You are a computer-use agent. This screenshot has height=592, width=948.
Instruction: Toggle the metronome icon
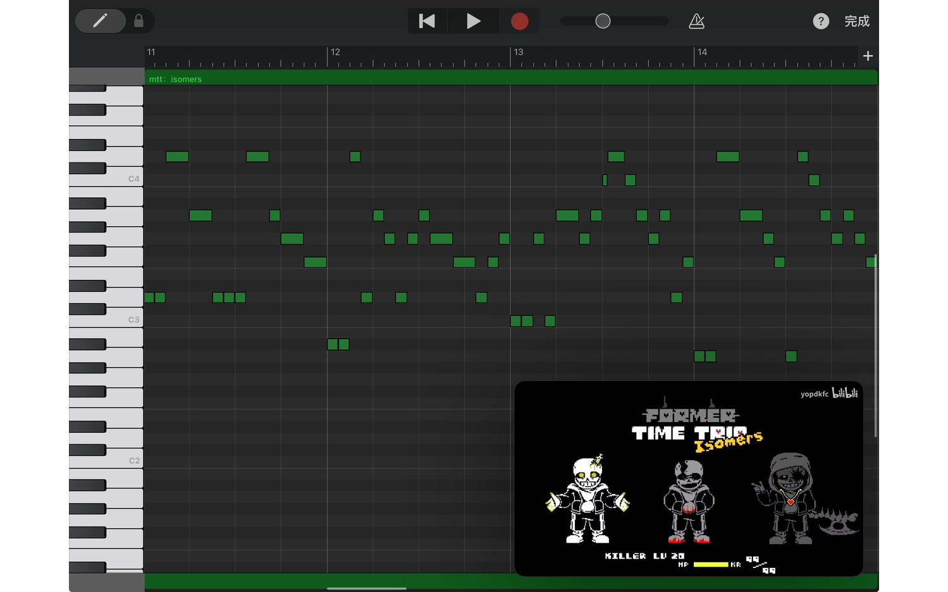(x=696, y=21)
